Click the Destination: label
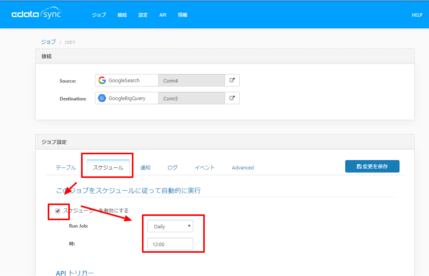429x276 pixels. [x=73, y=99]
